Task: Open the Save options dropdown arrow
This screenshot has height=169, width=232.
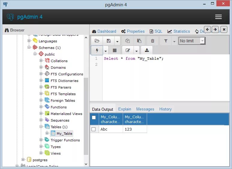Action: [117, 41]
